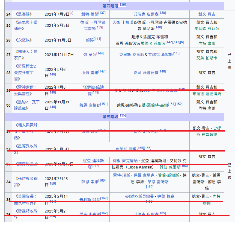
Task: Open writer link 麥可·沃爾德倫
Action: click(146, 73)
